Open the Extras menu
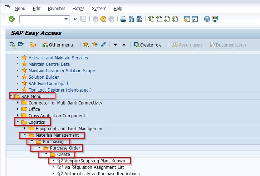Viewport: 260px width, 176px height. (x=79, y=9)
